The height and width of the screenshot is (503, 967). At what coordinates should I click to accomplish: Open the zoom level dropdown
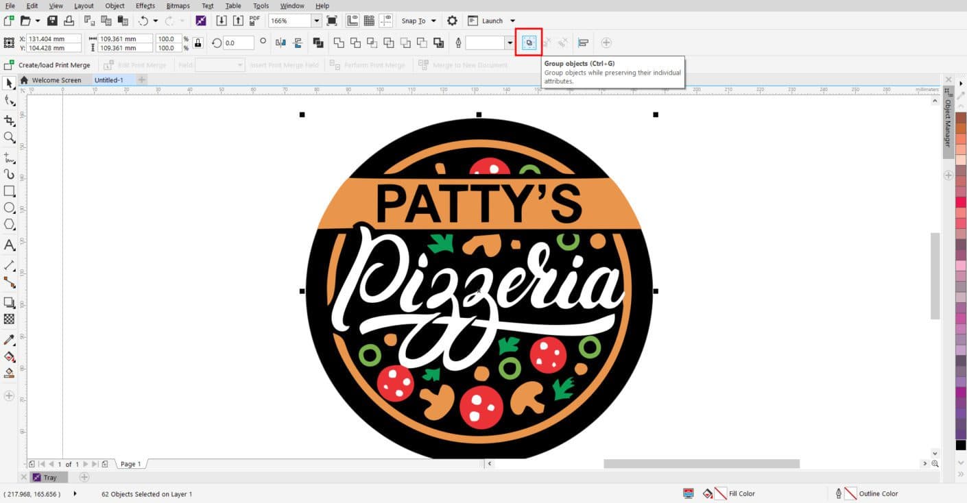coord(316,21)
